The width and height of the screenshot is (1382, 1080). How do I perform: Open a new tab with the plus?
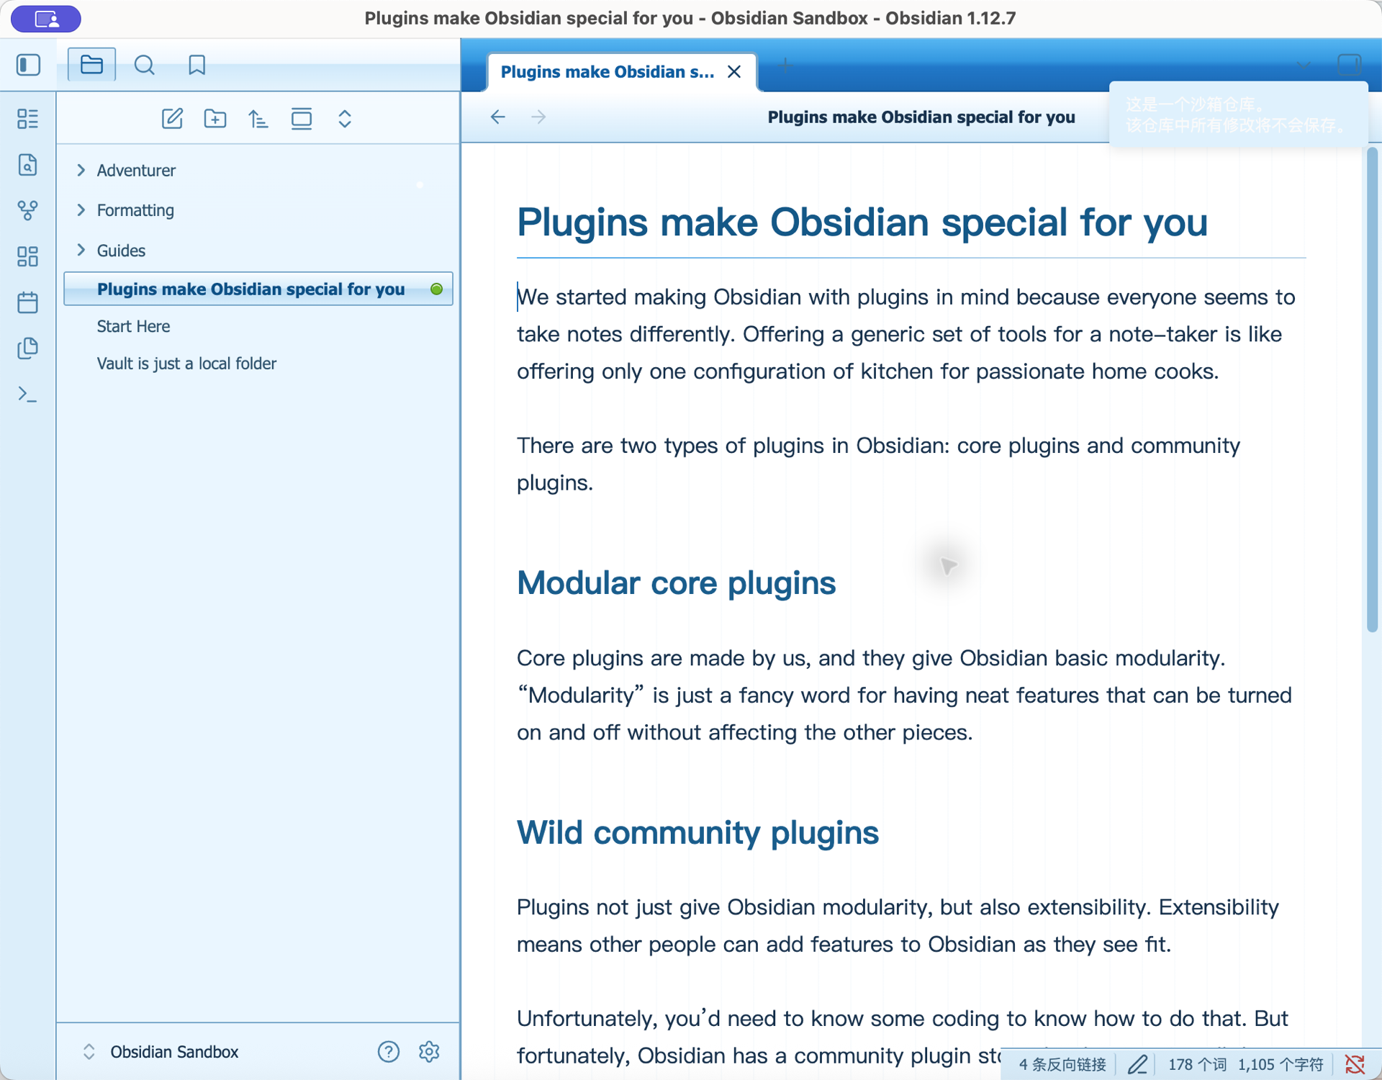(785, 66)
